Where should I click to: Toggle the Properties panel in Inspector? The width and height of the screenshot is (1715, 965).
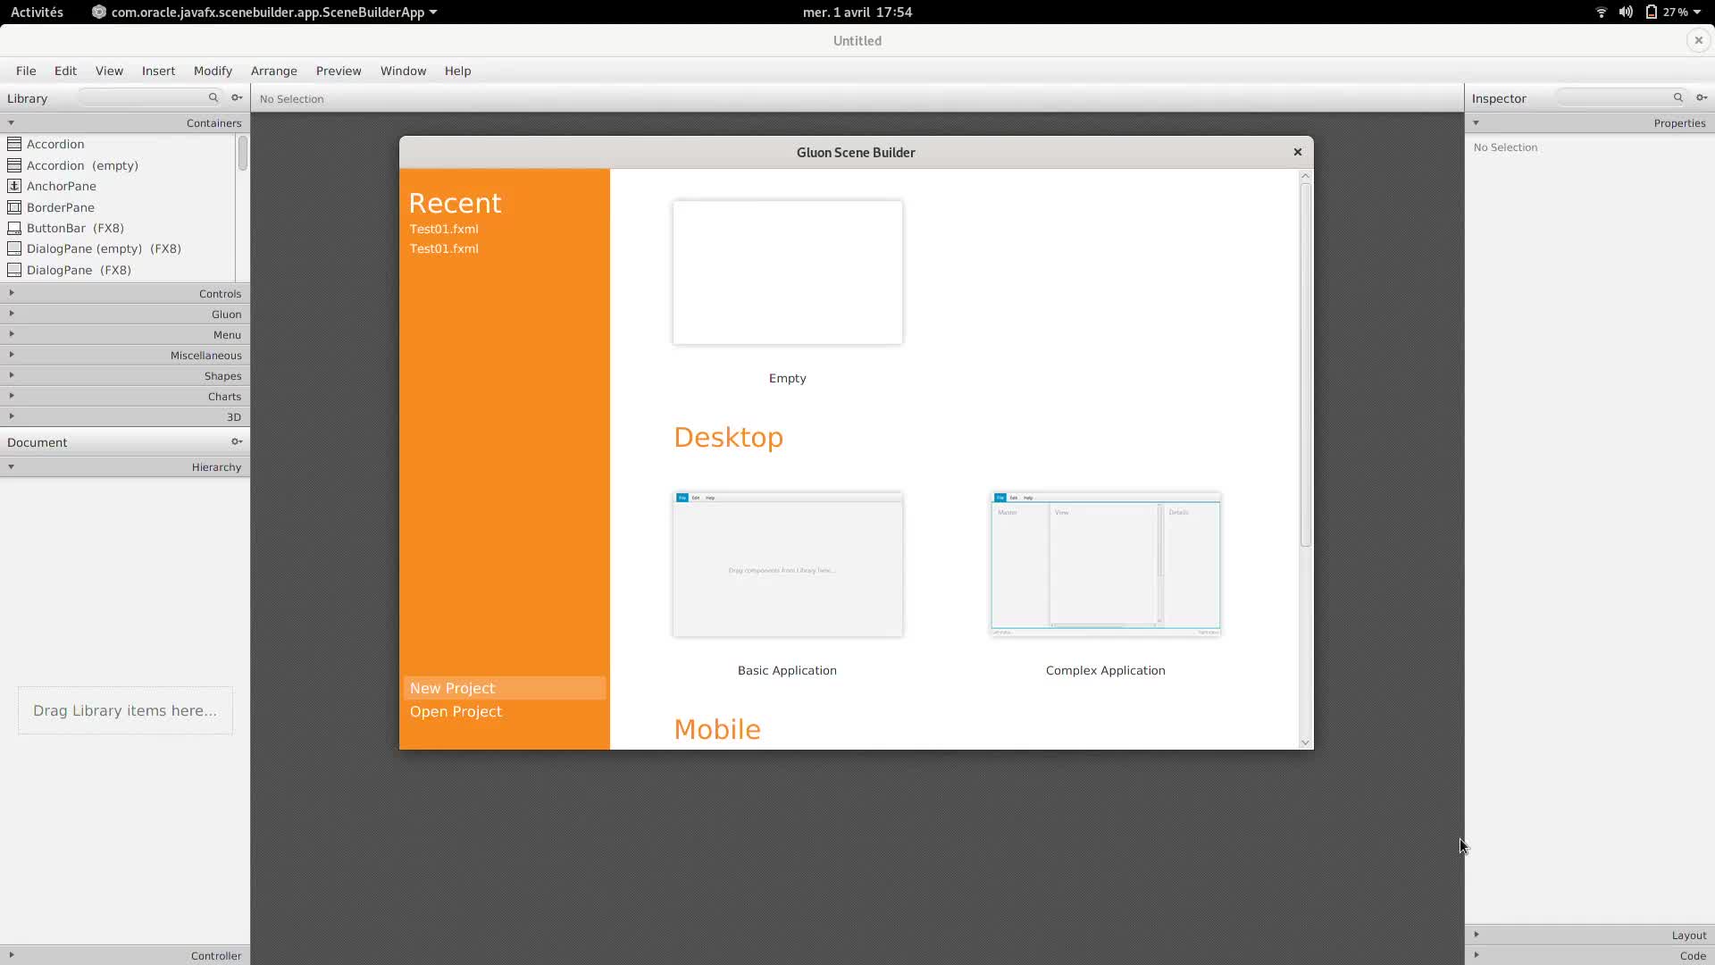pos(1476,122)
